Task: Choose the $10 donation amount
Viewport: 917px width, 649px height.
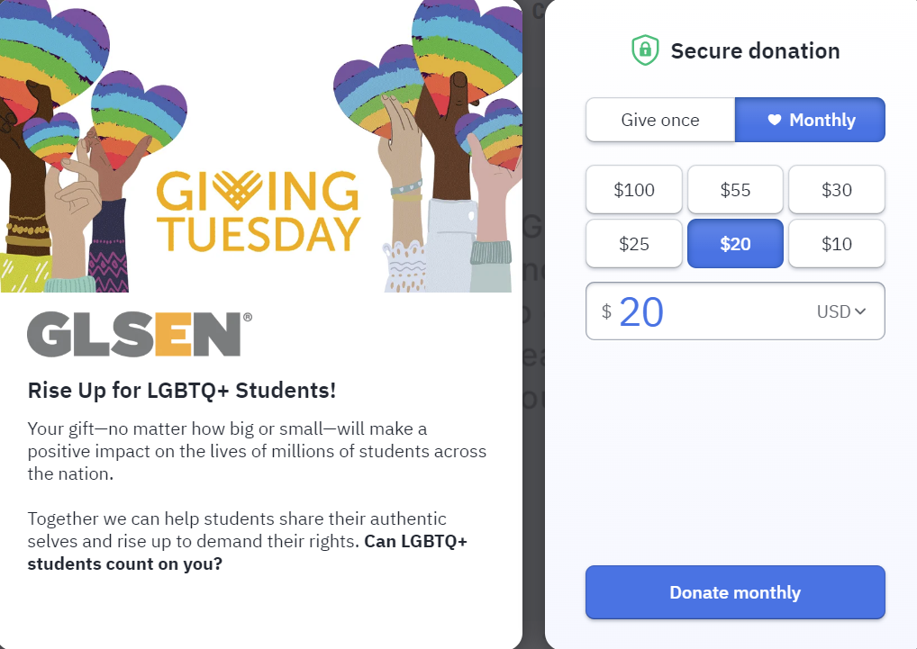Action: click(x=836, y=244)
